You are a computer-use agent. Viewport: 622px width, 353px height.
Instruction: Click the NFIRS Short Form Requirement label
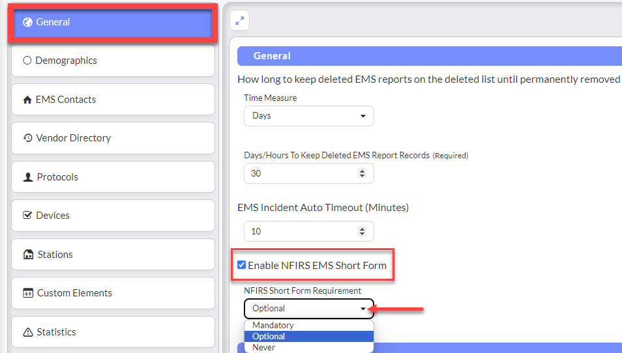coord(303,290)
